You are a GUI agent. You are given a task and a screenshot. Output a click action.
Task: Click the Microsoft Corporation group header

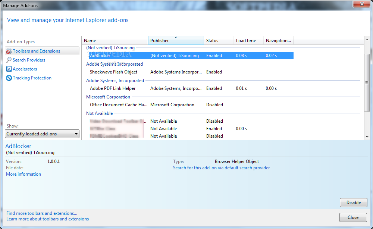(x=108, y=97)
